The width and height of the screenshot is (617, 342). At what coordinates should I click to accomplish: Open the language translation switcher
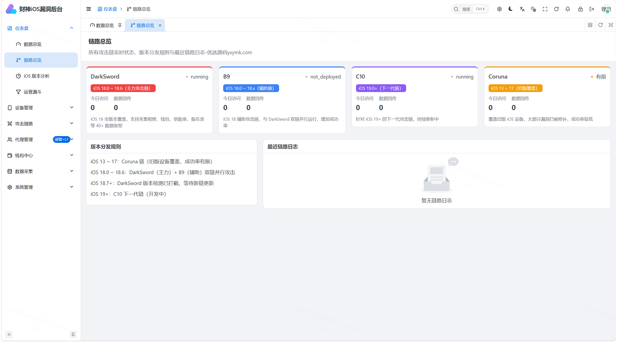[522, 9]
